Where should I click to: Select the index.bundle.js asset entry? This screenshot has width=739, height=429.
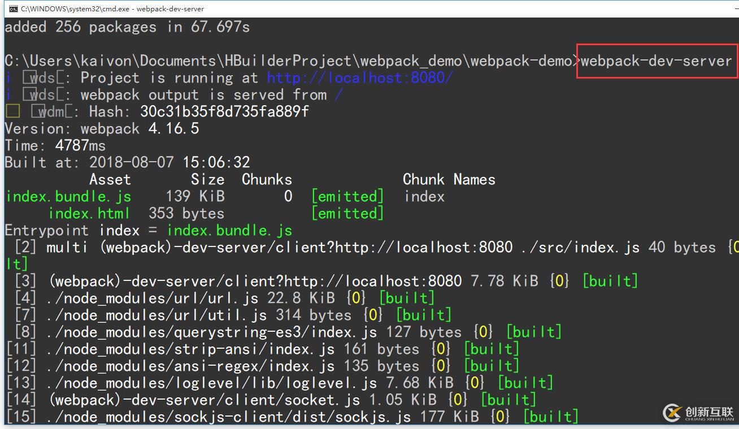coord(68,196)
